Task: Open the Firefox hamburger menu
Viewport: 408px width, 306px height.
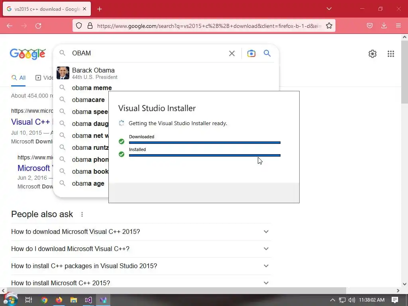Action: pos(398,26)
